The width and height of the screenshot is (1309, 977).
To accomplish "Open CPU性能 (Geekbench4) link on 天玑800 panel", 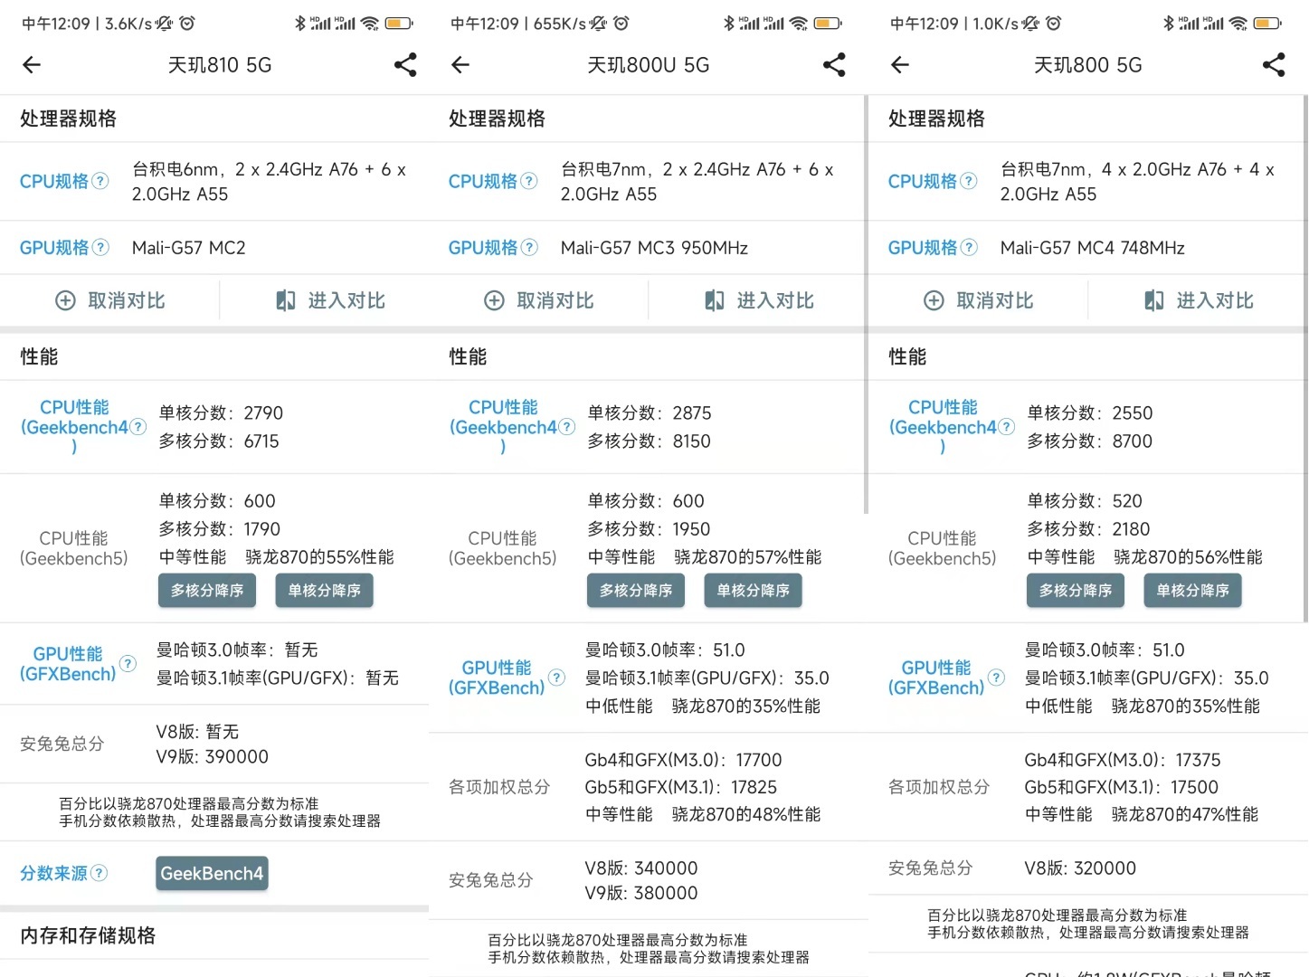I will (943, 427).
